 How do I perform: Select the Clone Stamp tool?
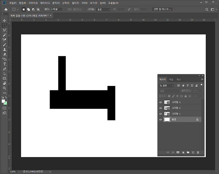[4, 50]
